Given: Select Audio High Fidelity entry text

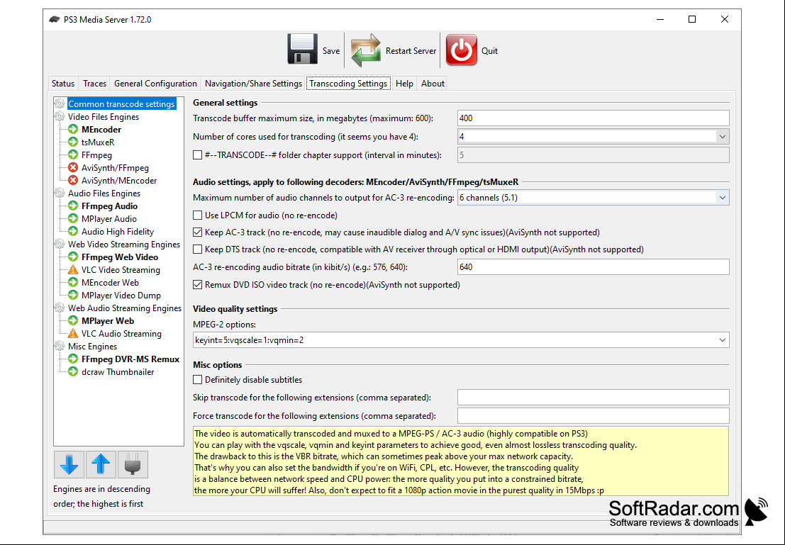Looking at the screenshot, I should 118,232.
